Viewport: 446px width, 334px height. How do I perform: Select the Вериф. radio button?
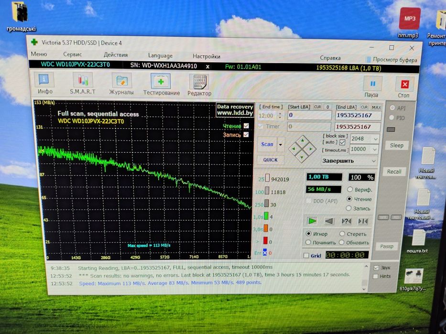click(350, 189)
